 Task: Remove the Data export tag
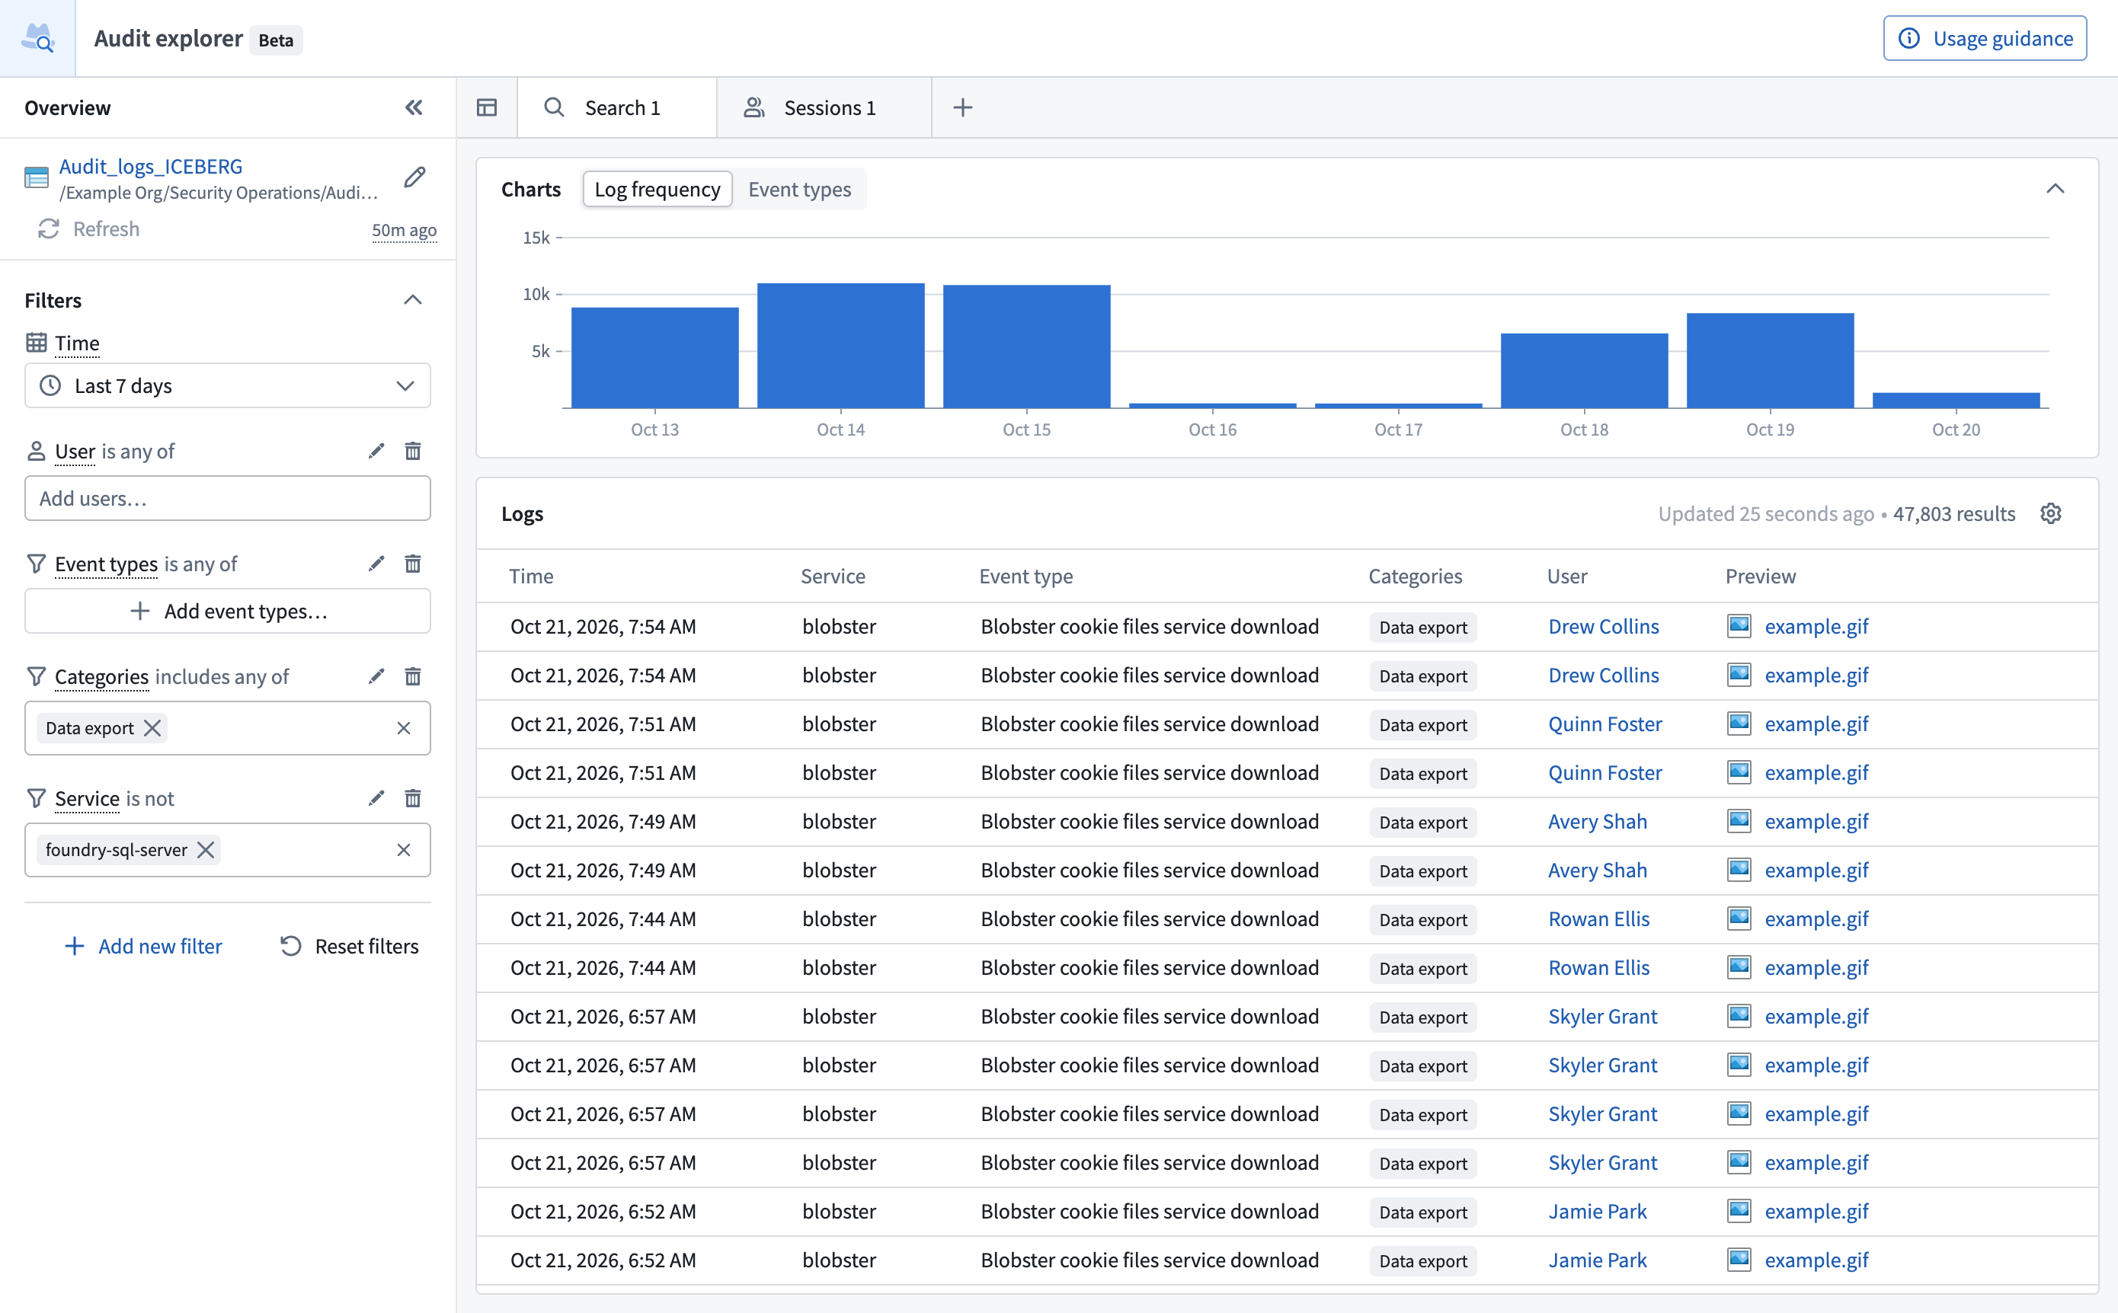coord(152,727)
